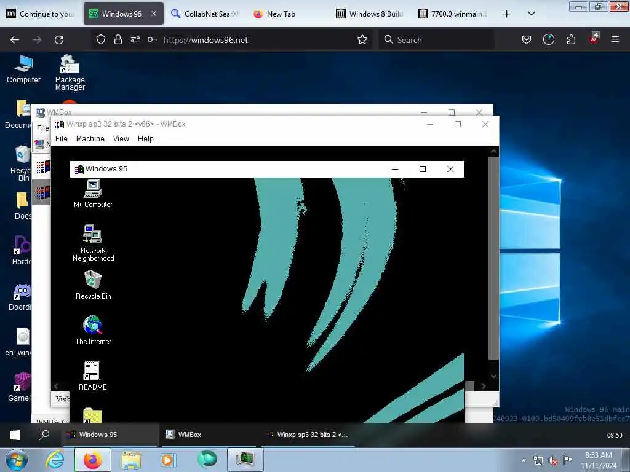Image resolution: width=630 pixels, height=472 pixels.
Task: Open the Computer desktop icon
Action: (23, 69)
